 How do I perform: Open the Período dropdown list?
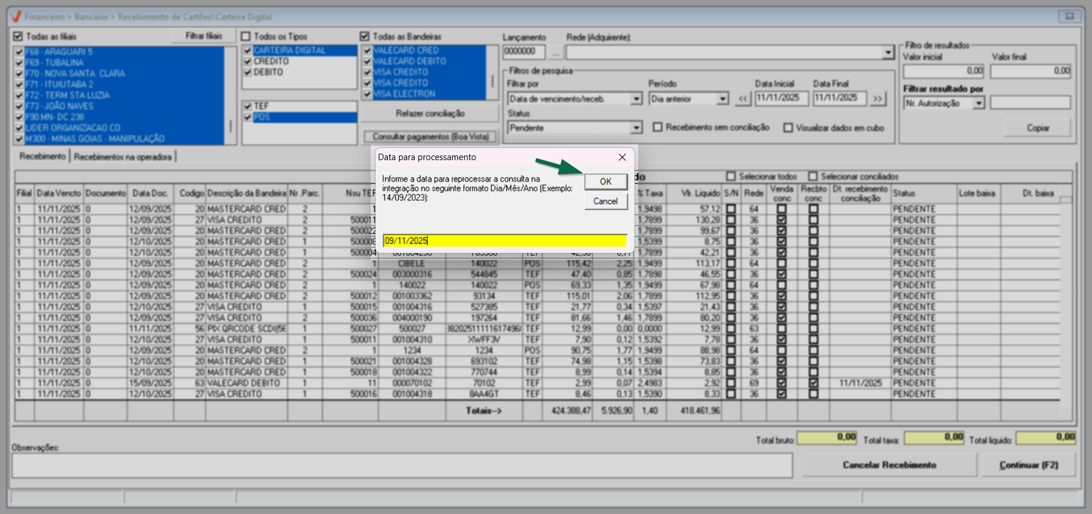pyautogui.click(x=722, y=99)
